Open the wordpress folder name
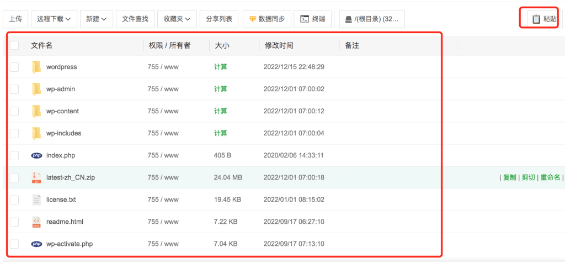This screenshot has height=263, width=565. tap(62, 67)
